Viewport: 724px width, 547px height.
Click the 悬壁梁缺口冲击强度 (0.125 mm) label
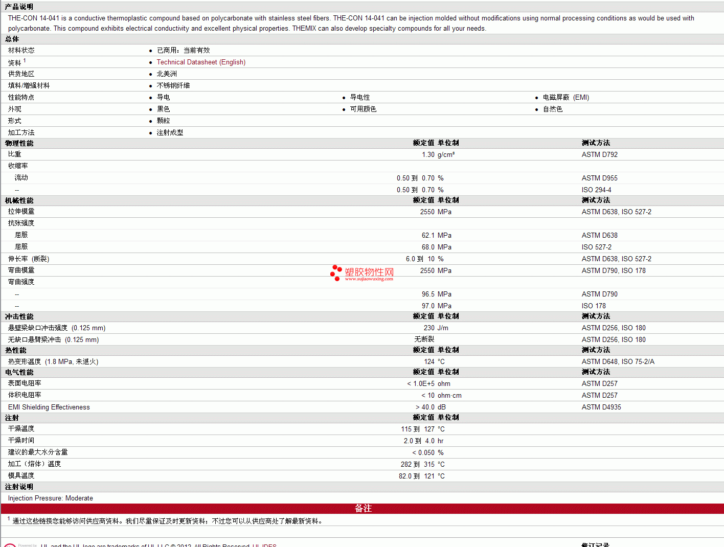[x=57, y=328]
